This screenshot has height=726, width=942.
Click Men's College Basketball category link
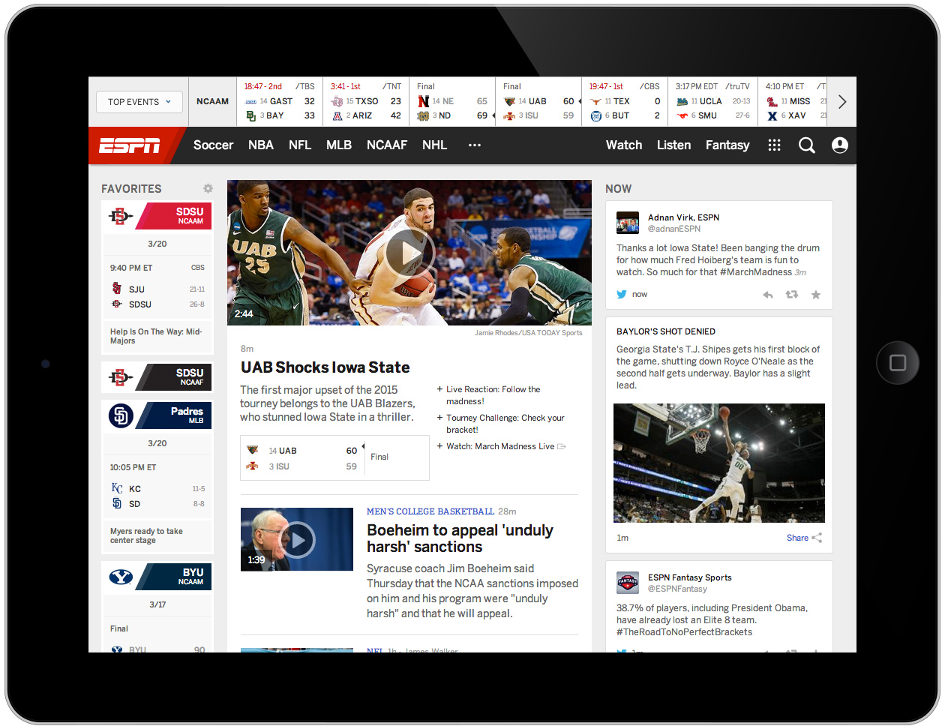(x=430, y=511)
